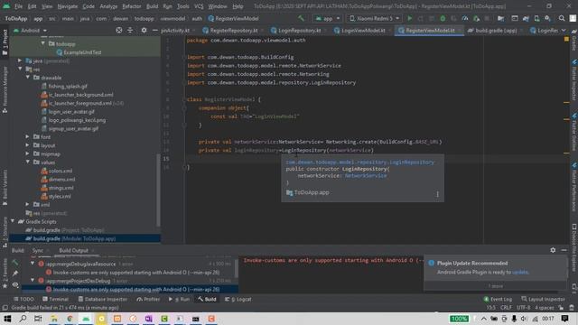Collapse the mergeDebugJavaResource error node

tap(33, 264)
